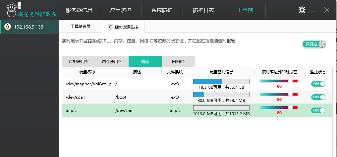Click the 硬盘名称 column header
Image resolution: width=337 pixels, height=157 pixels.
point(87,72)
